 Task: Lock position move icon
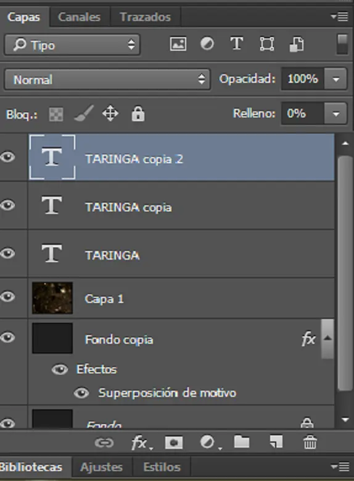[x=110, y=114]
